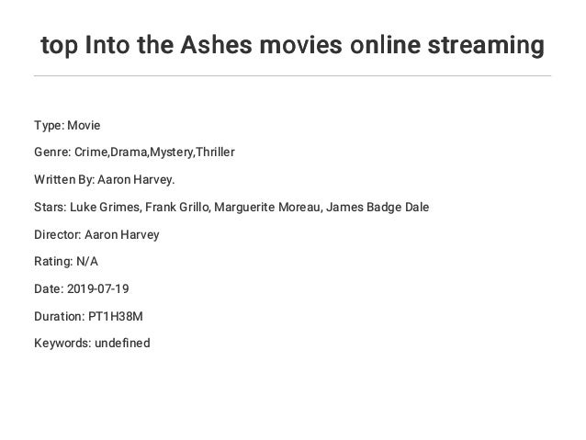This screenshot has height=440, width=586.
Task: Click the 'Rating: N/A' line
Action: pyautogui.click(x=66, y=261)
